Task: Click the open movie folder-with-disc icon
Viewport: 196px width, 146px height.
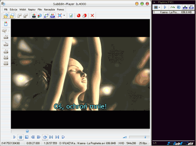Action: [x=6, y=16]
